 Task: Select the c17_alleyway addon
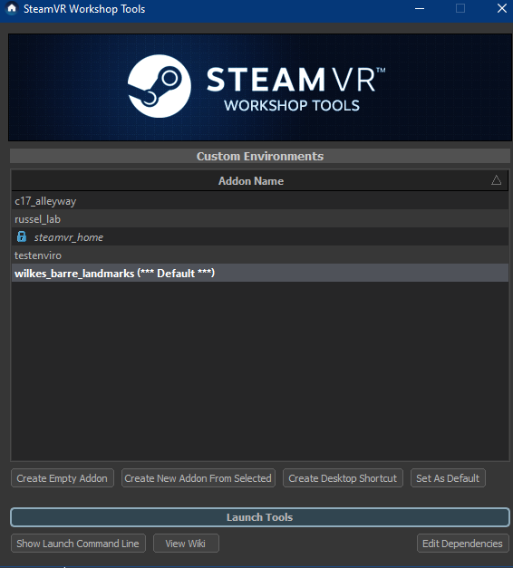[x=259, y=201]
